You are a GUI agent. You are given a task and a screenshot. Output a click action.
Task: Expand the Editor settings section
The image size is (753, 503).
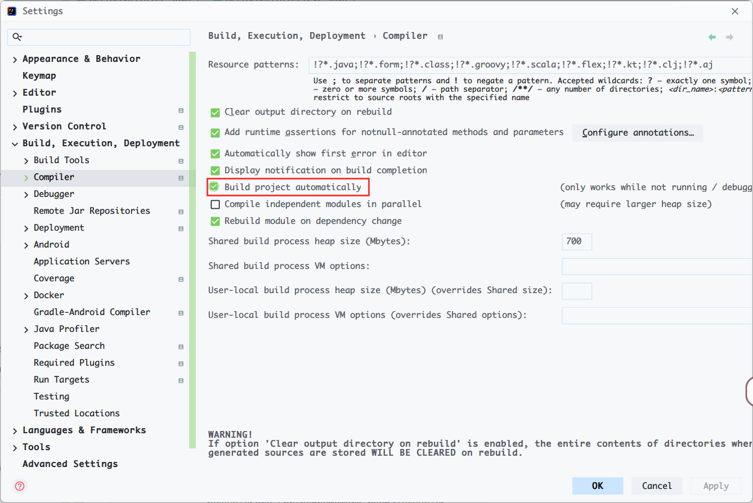(x=15, y=93)
